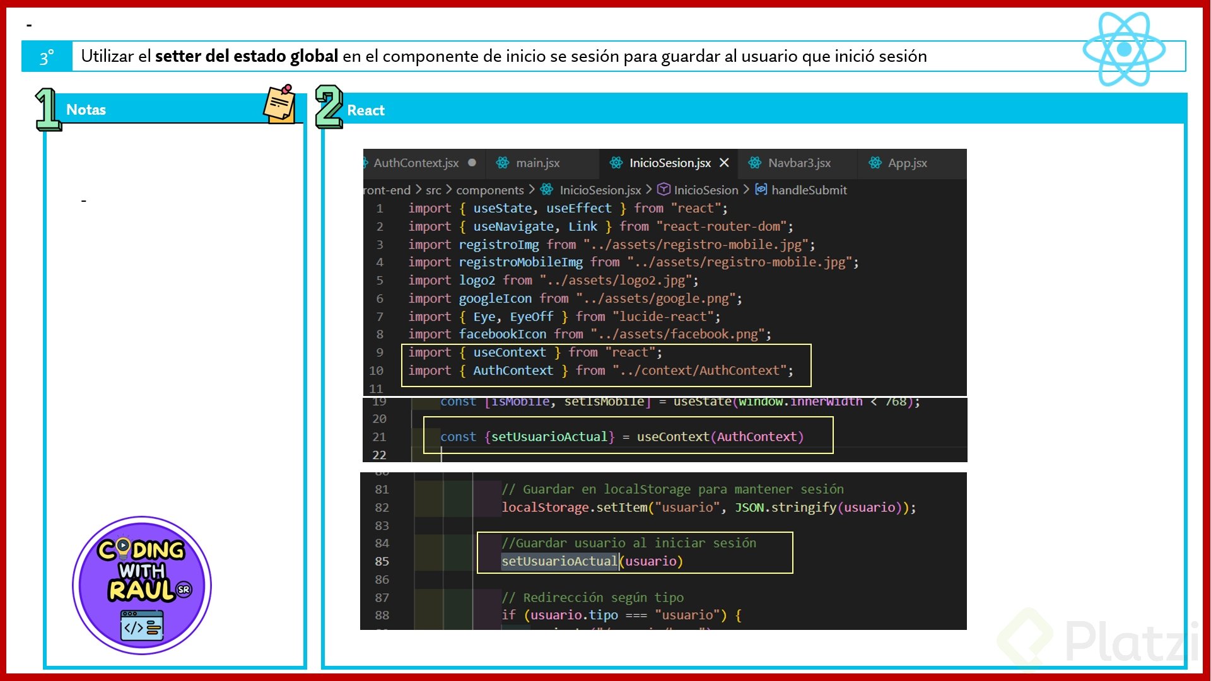Click the React icon on App.jsx tab
Screen dimensions: 1211x681
875,163
